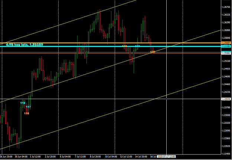
Task: Click the 13 Jul 12:00 time label
Action: [x=127, y=156]
